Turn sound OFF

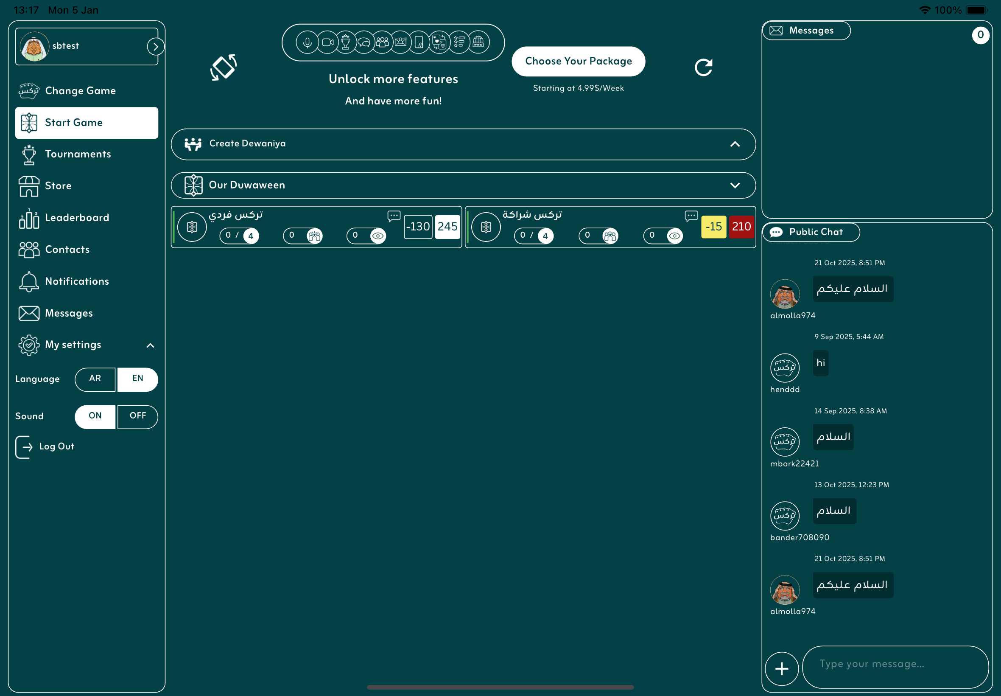[138, 416]
